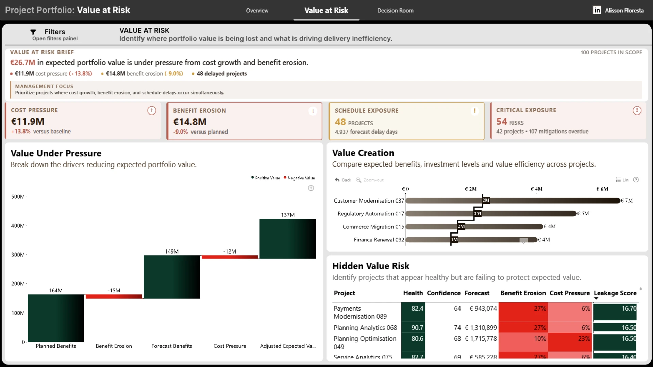
Task: Click the red Benefit Erosion -15M bar
Action: (x=114, y=297)
